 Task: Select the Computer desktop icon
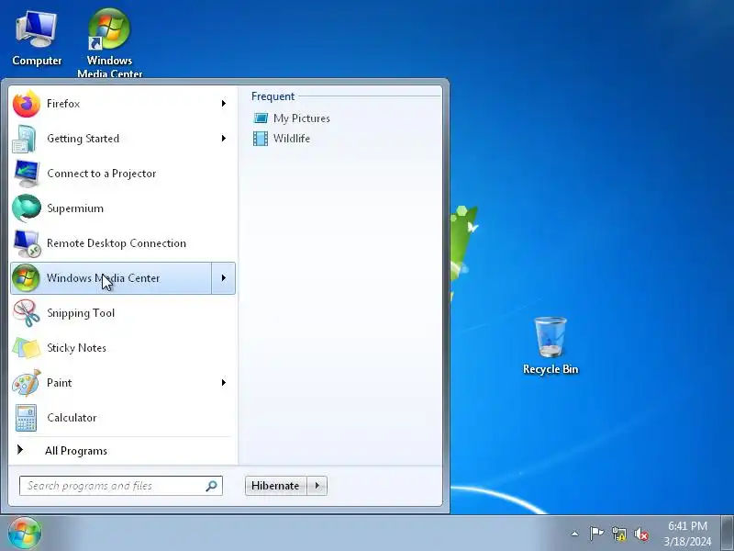(37, 39)
